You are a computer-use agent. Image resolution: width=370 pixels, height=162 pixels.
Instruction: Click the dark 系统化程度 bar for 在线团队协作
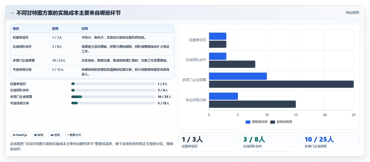[x=232, y=64]
